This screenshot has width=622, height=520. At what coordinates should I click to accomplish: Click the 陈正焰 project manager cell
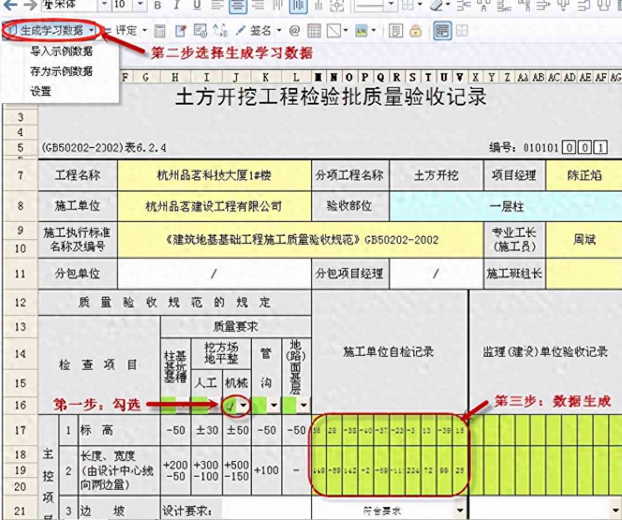coord(584,175)
